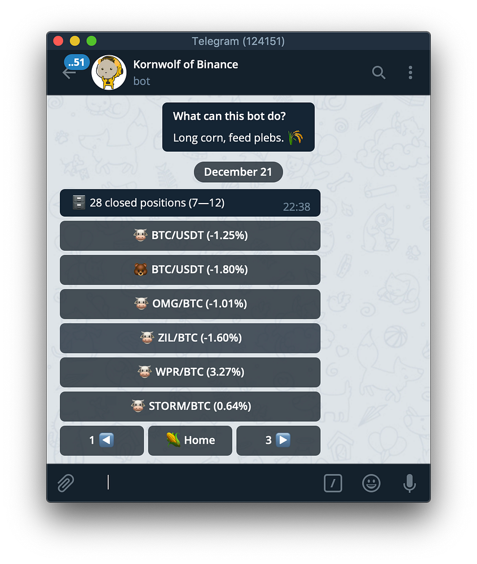Screen dimensions: 477x564
Task: Open the three-dot more options menu
Action: (410, 72)
